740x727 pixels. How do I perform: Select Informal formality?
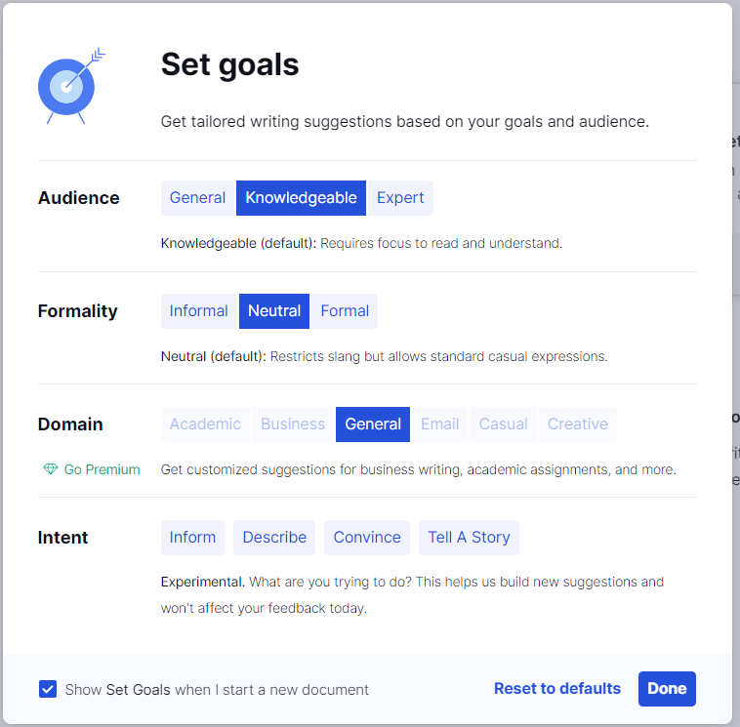199,311
